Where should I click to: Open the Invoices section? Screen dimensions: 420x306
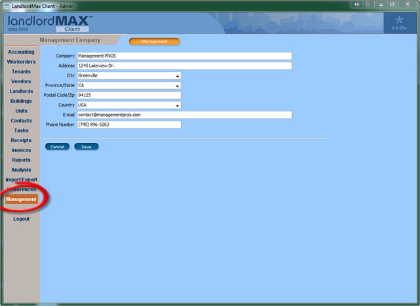[x=21, y=150]
